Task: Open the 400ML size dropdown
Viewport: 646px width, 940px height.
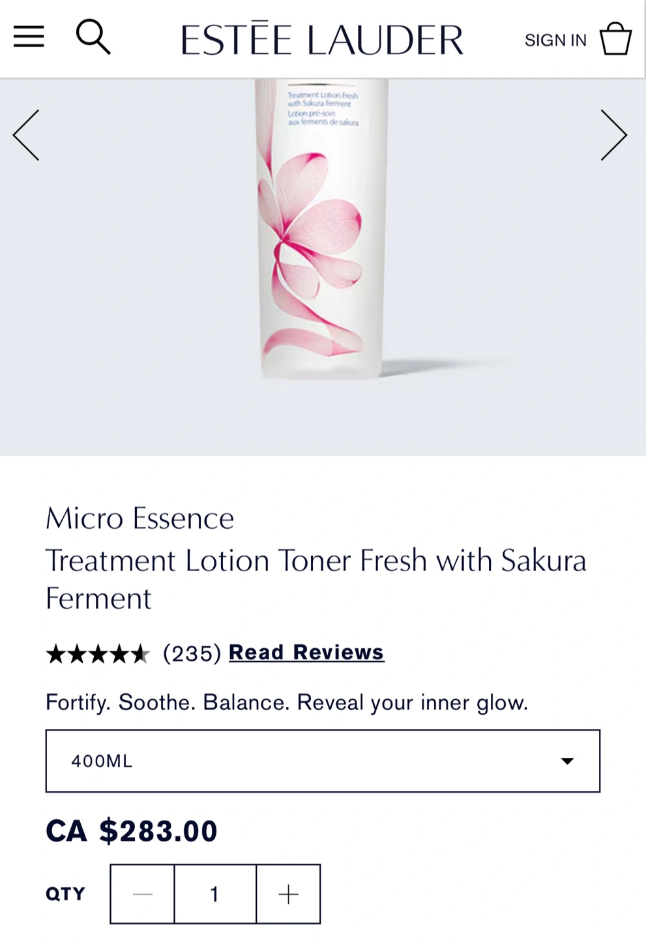Action: point(323,761)
